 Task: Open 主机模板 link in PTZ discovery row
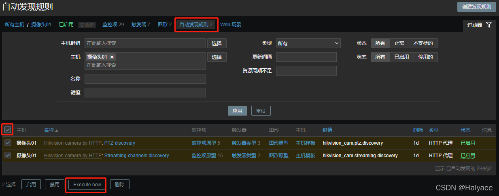306,143
